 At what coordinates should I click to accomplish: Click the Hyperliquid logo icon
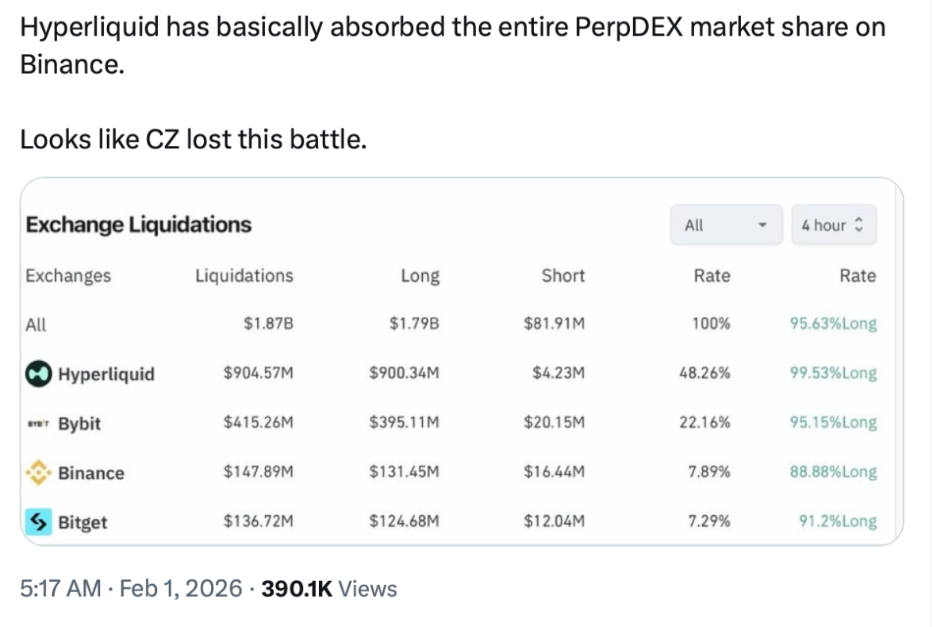38,374
